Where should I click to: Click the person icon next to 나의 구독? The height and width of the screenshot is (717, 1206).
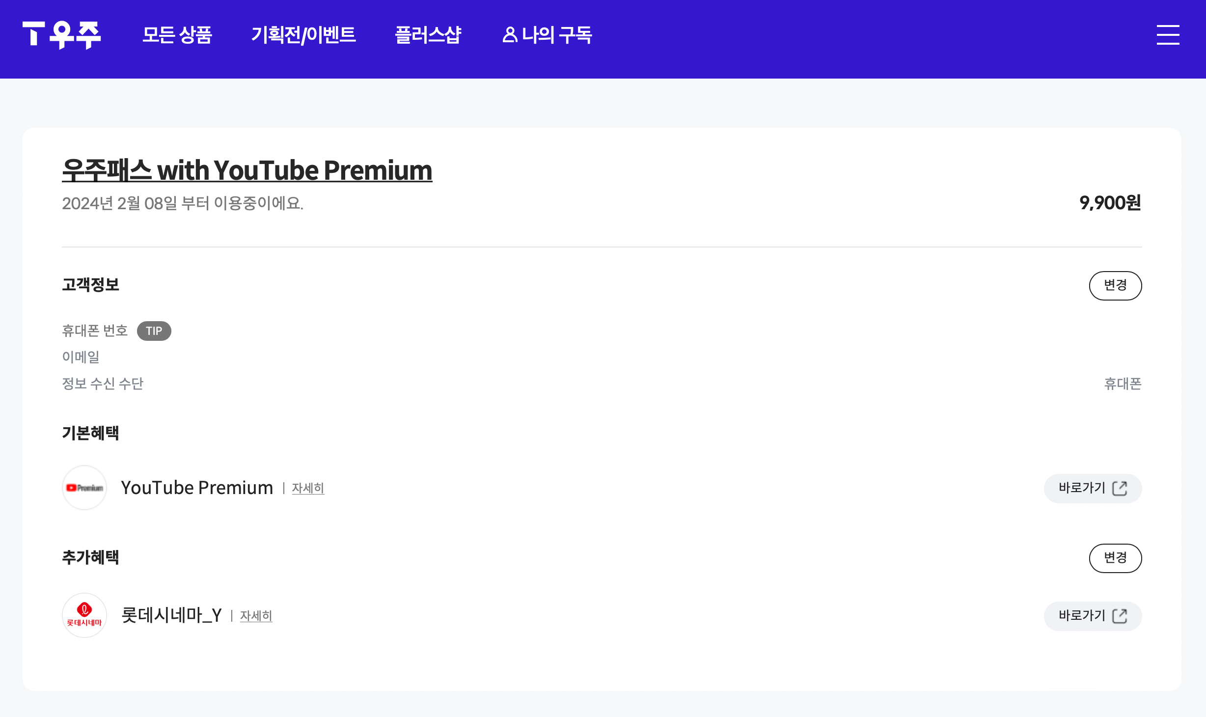(x=510, y=35)
